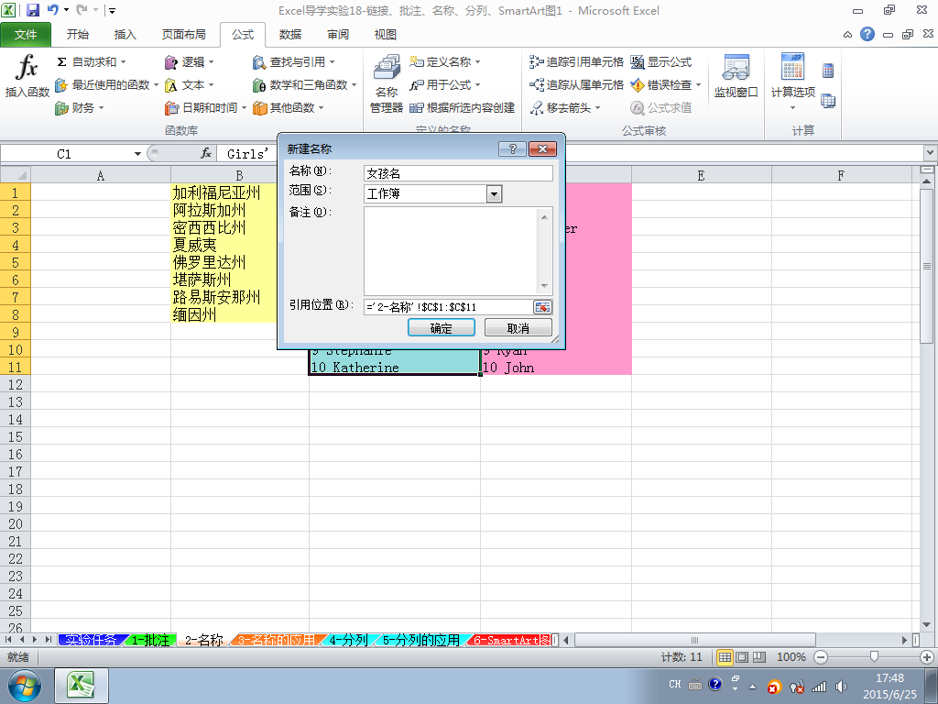Open the Financial (财务) functions menu
The image size is (938, 704).
click(80, 108)
